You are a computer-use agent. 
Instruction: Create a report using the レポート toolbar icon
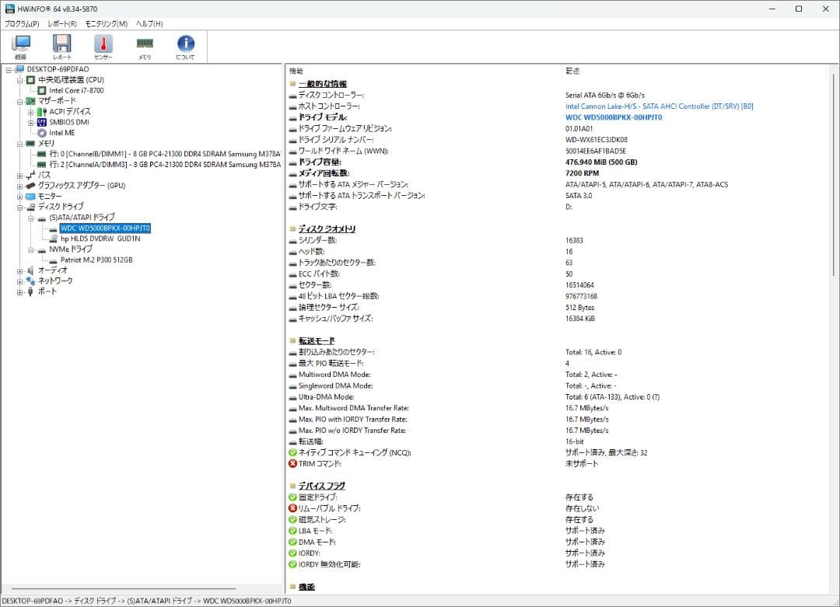click(x=61, y=45)
